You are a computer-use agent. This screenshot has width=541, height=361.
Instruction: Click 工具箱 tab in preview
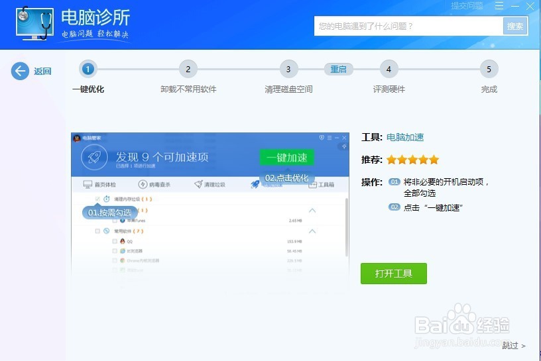click(x=321, y=184)
